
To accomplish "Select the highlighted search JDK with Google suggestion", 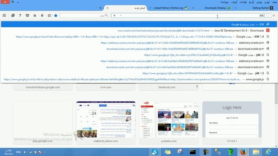I will click(139, 24).
